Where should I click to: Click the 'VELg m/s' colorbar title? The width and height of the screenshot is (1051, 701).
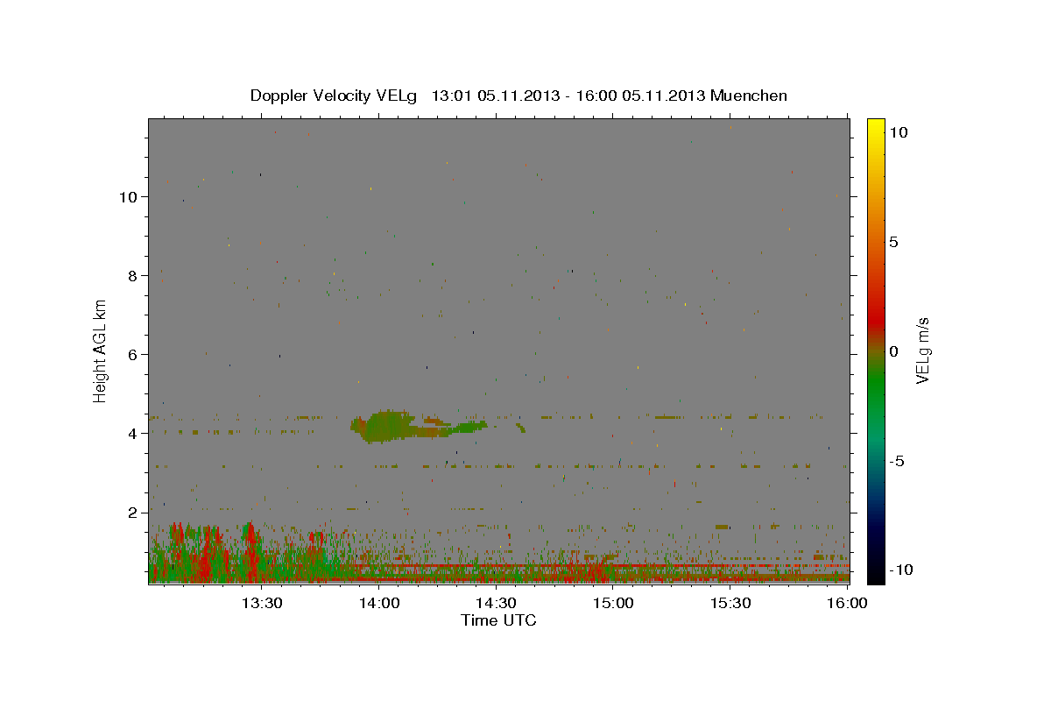point(922,350)
